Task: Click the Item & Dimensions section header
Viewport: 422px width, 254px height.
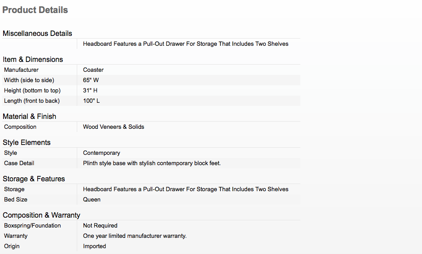Action: (x=33, y=60)
